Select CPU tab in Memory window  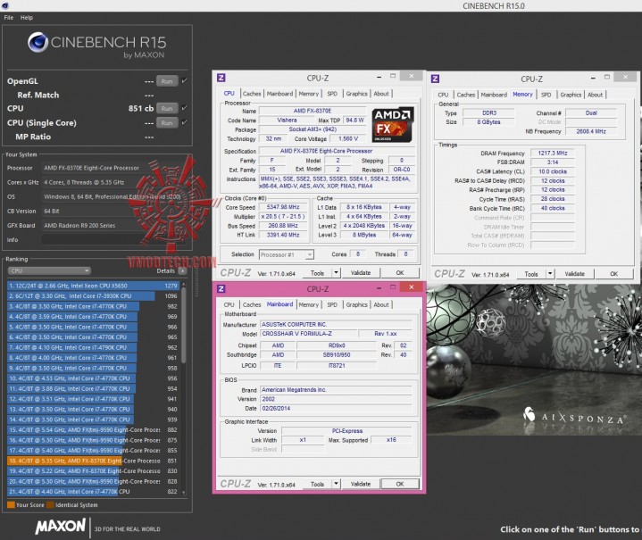click(443, 95)
